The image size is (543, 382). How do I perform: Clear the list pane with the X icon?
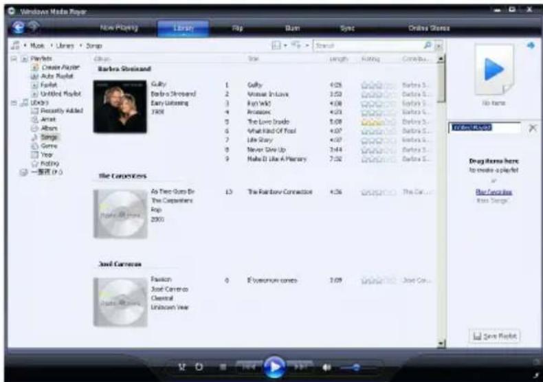[x=533, y=128]
